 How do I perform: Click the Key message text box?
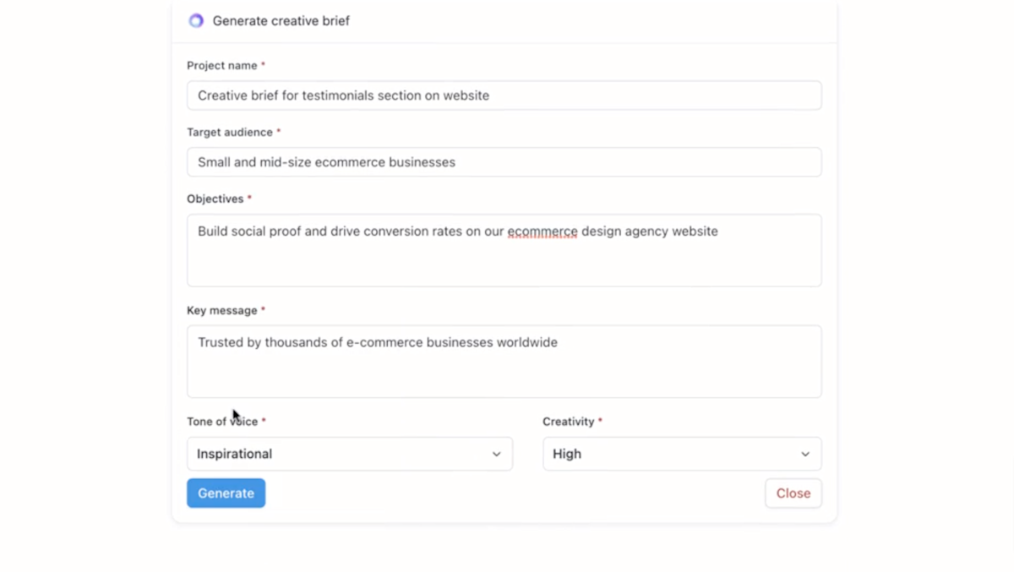(504, 361)
